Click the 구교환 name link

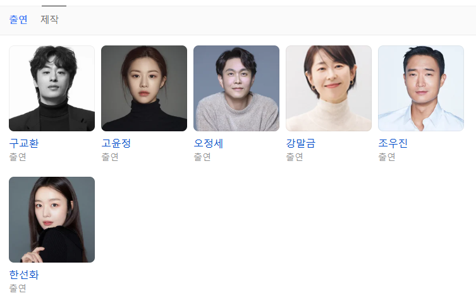pyautogui.click(x=24, y=143)
